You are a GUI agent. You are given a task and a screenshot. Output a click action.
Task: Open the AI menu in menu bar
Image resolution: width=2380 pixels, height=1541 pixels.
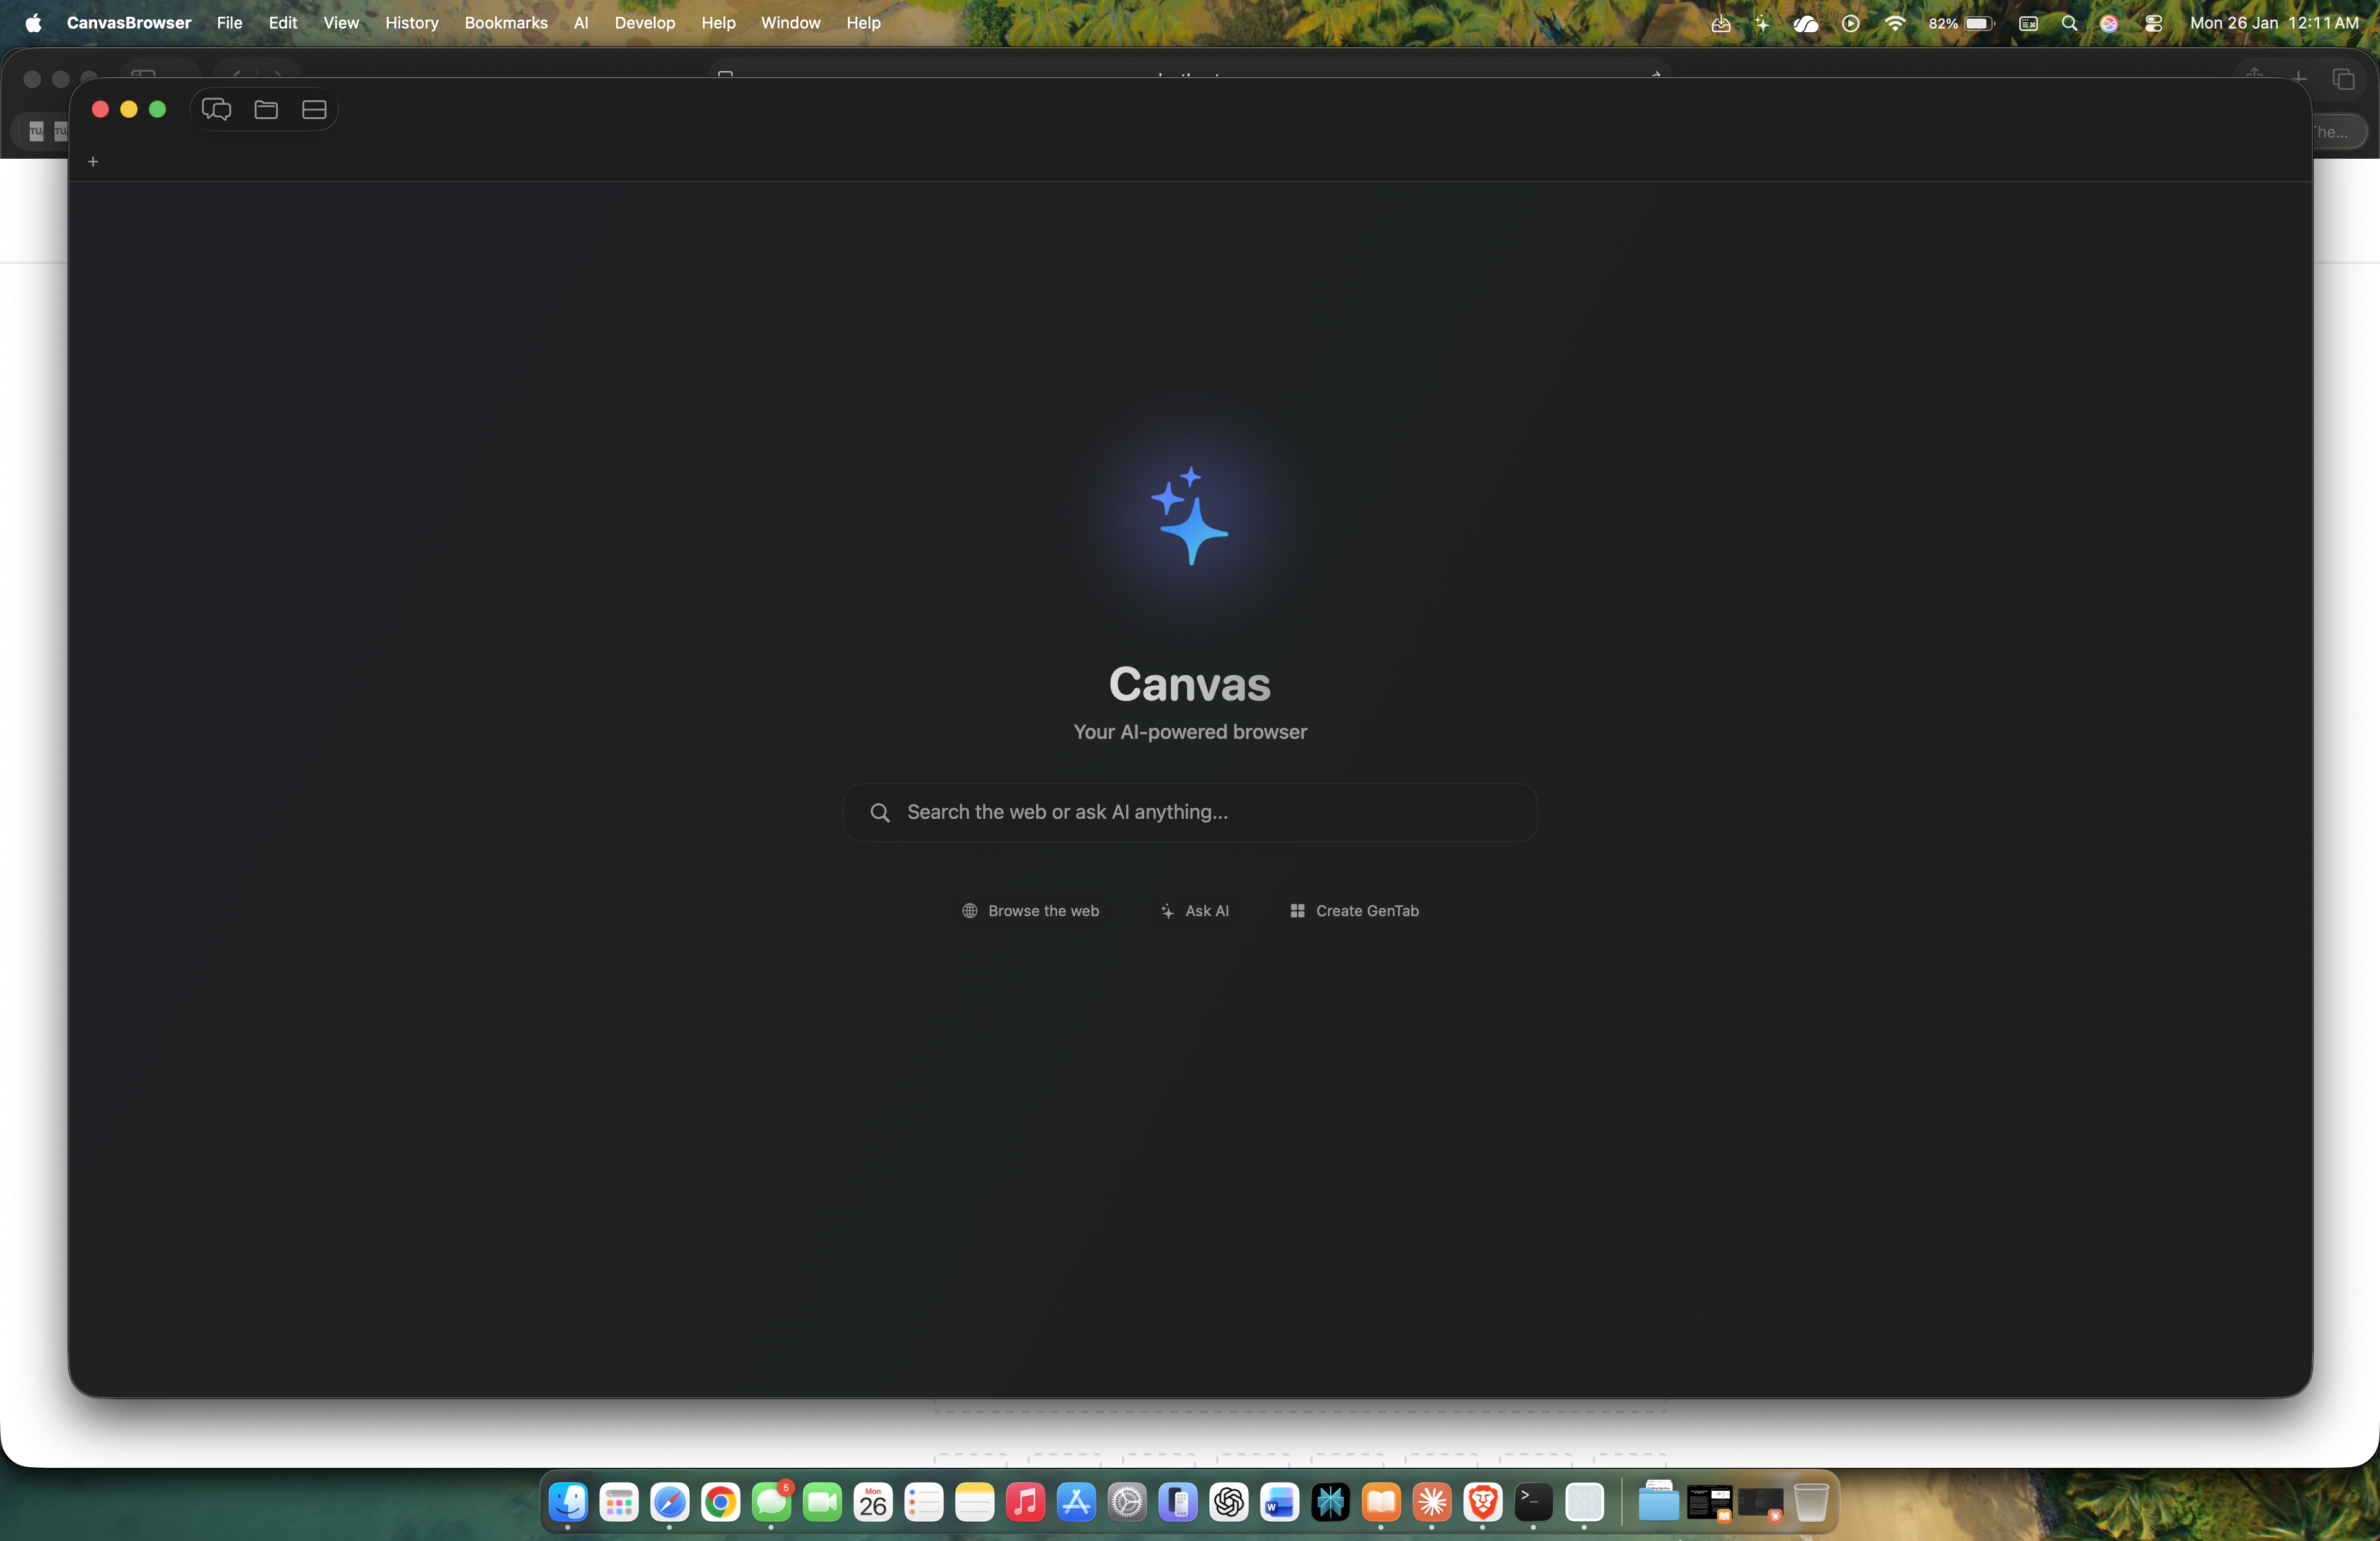pyautogui.click(x=581, y=23)
